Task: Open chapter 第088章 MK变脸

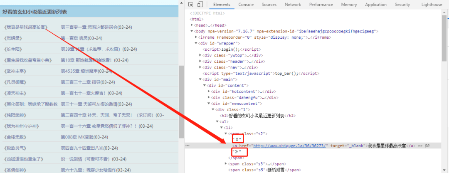Action: tap(77, 137)
